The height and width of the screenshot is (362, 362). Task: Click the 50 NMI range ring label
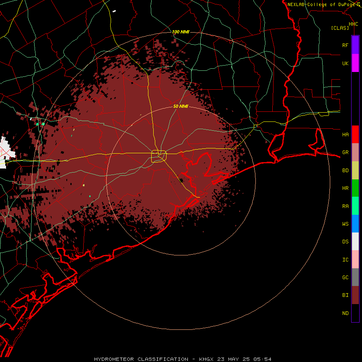[x=181, y=106]
